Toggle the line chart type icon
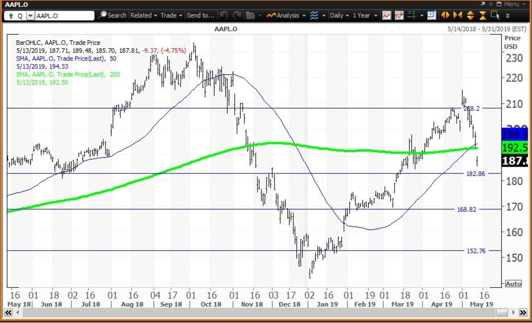 (387, 15)
